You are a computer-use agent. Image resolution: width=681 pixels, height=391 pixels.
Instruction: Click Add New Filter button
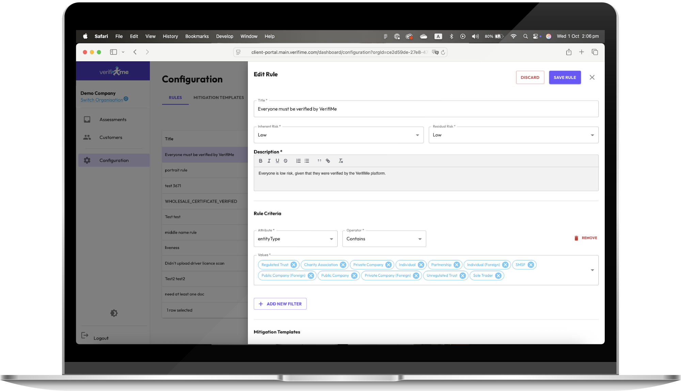(x=280, y=304)
